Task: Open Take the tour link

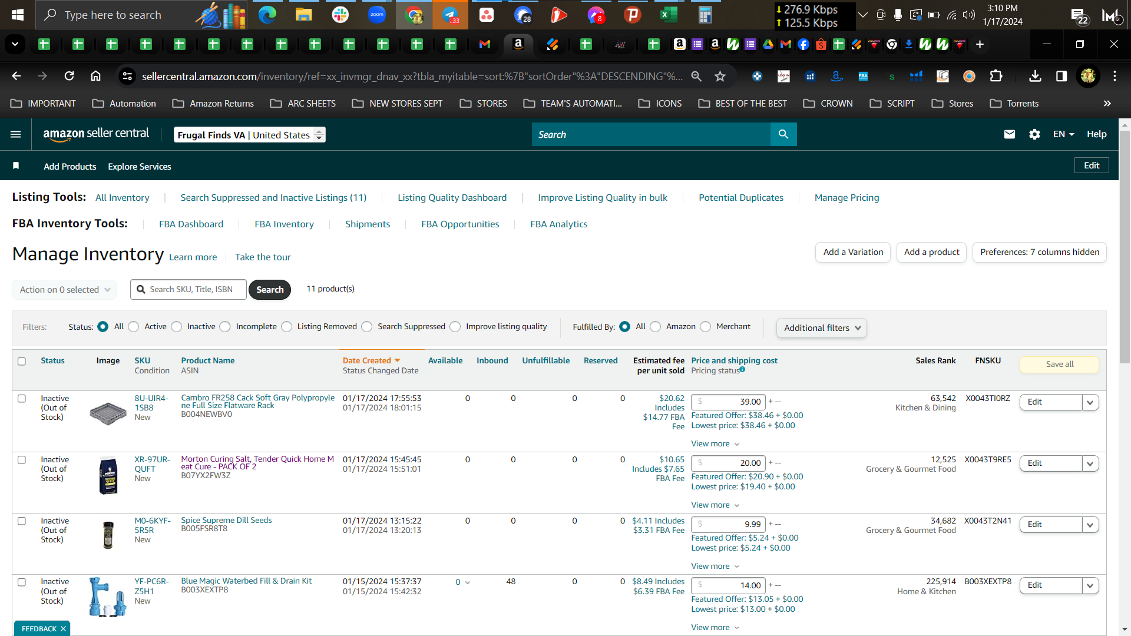Action: coord(263,257)
